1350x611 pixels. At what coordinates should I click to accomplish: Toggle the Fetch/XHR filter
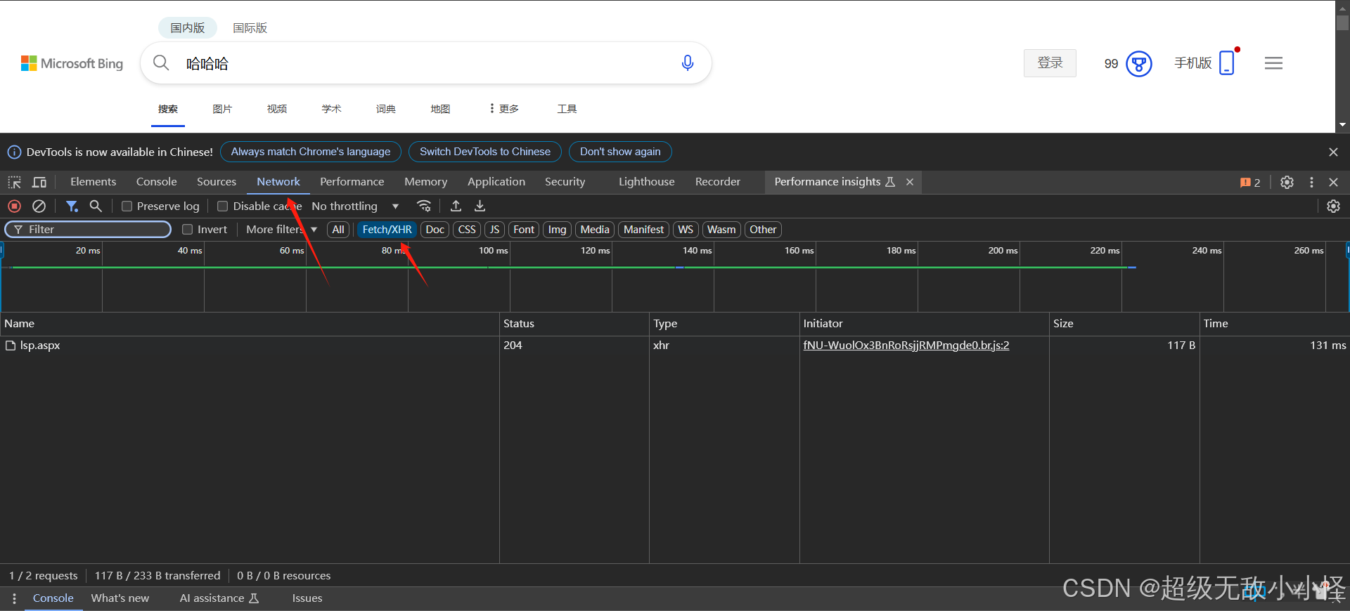(387, 230)
